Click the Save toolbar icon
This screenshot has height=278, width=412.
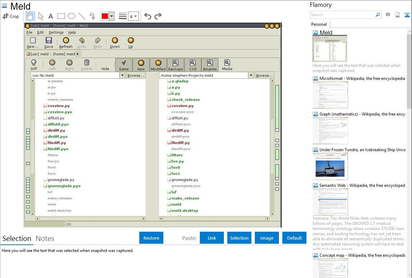click(x=48, y=43)
